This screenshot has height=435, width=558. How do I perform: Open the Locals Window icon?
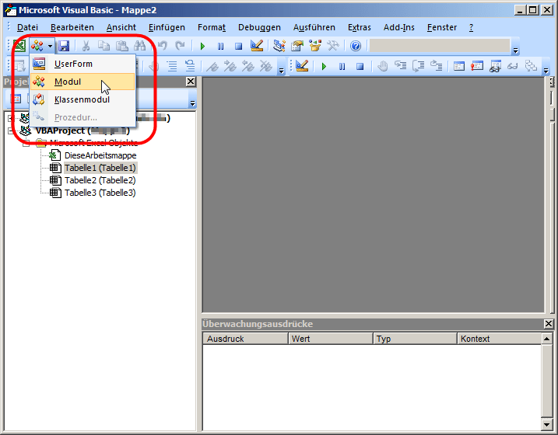[x=459, y=66]
